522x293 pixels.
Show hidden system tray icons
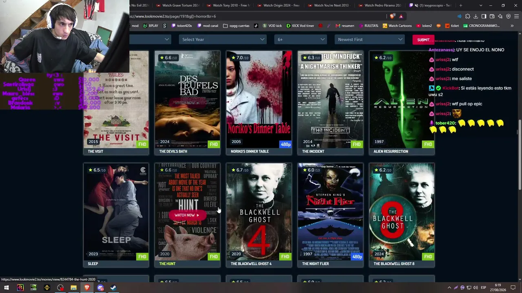pos(449,288)
